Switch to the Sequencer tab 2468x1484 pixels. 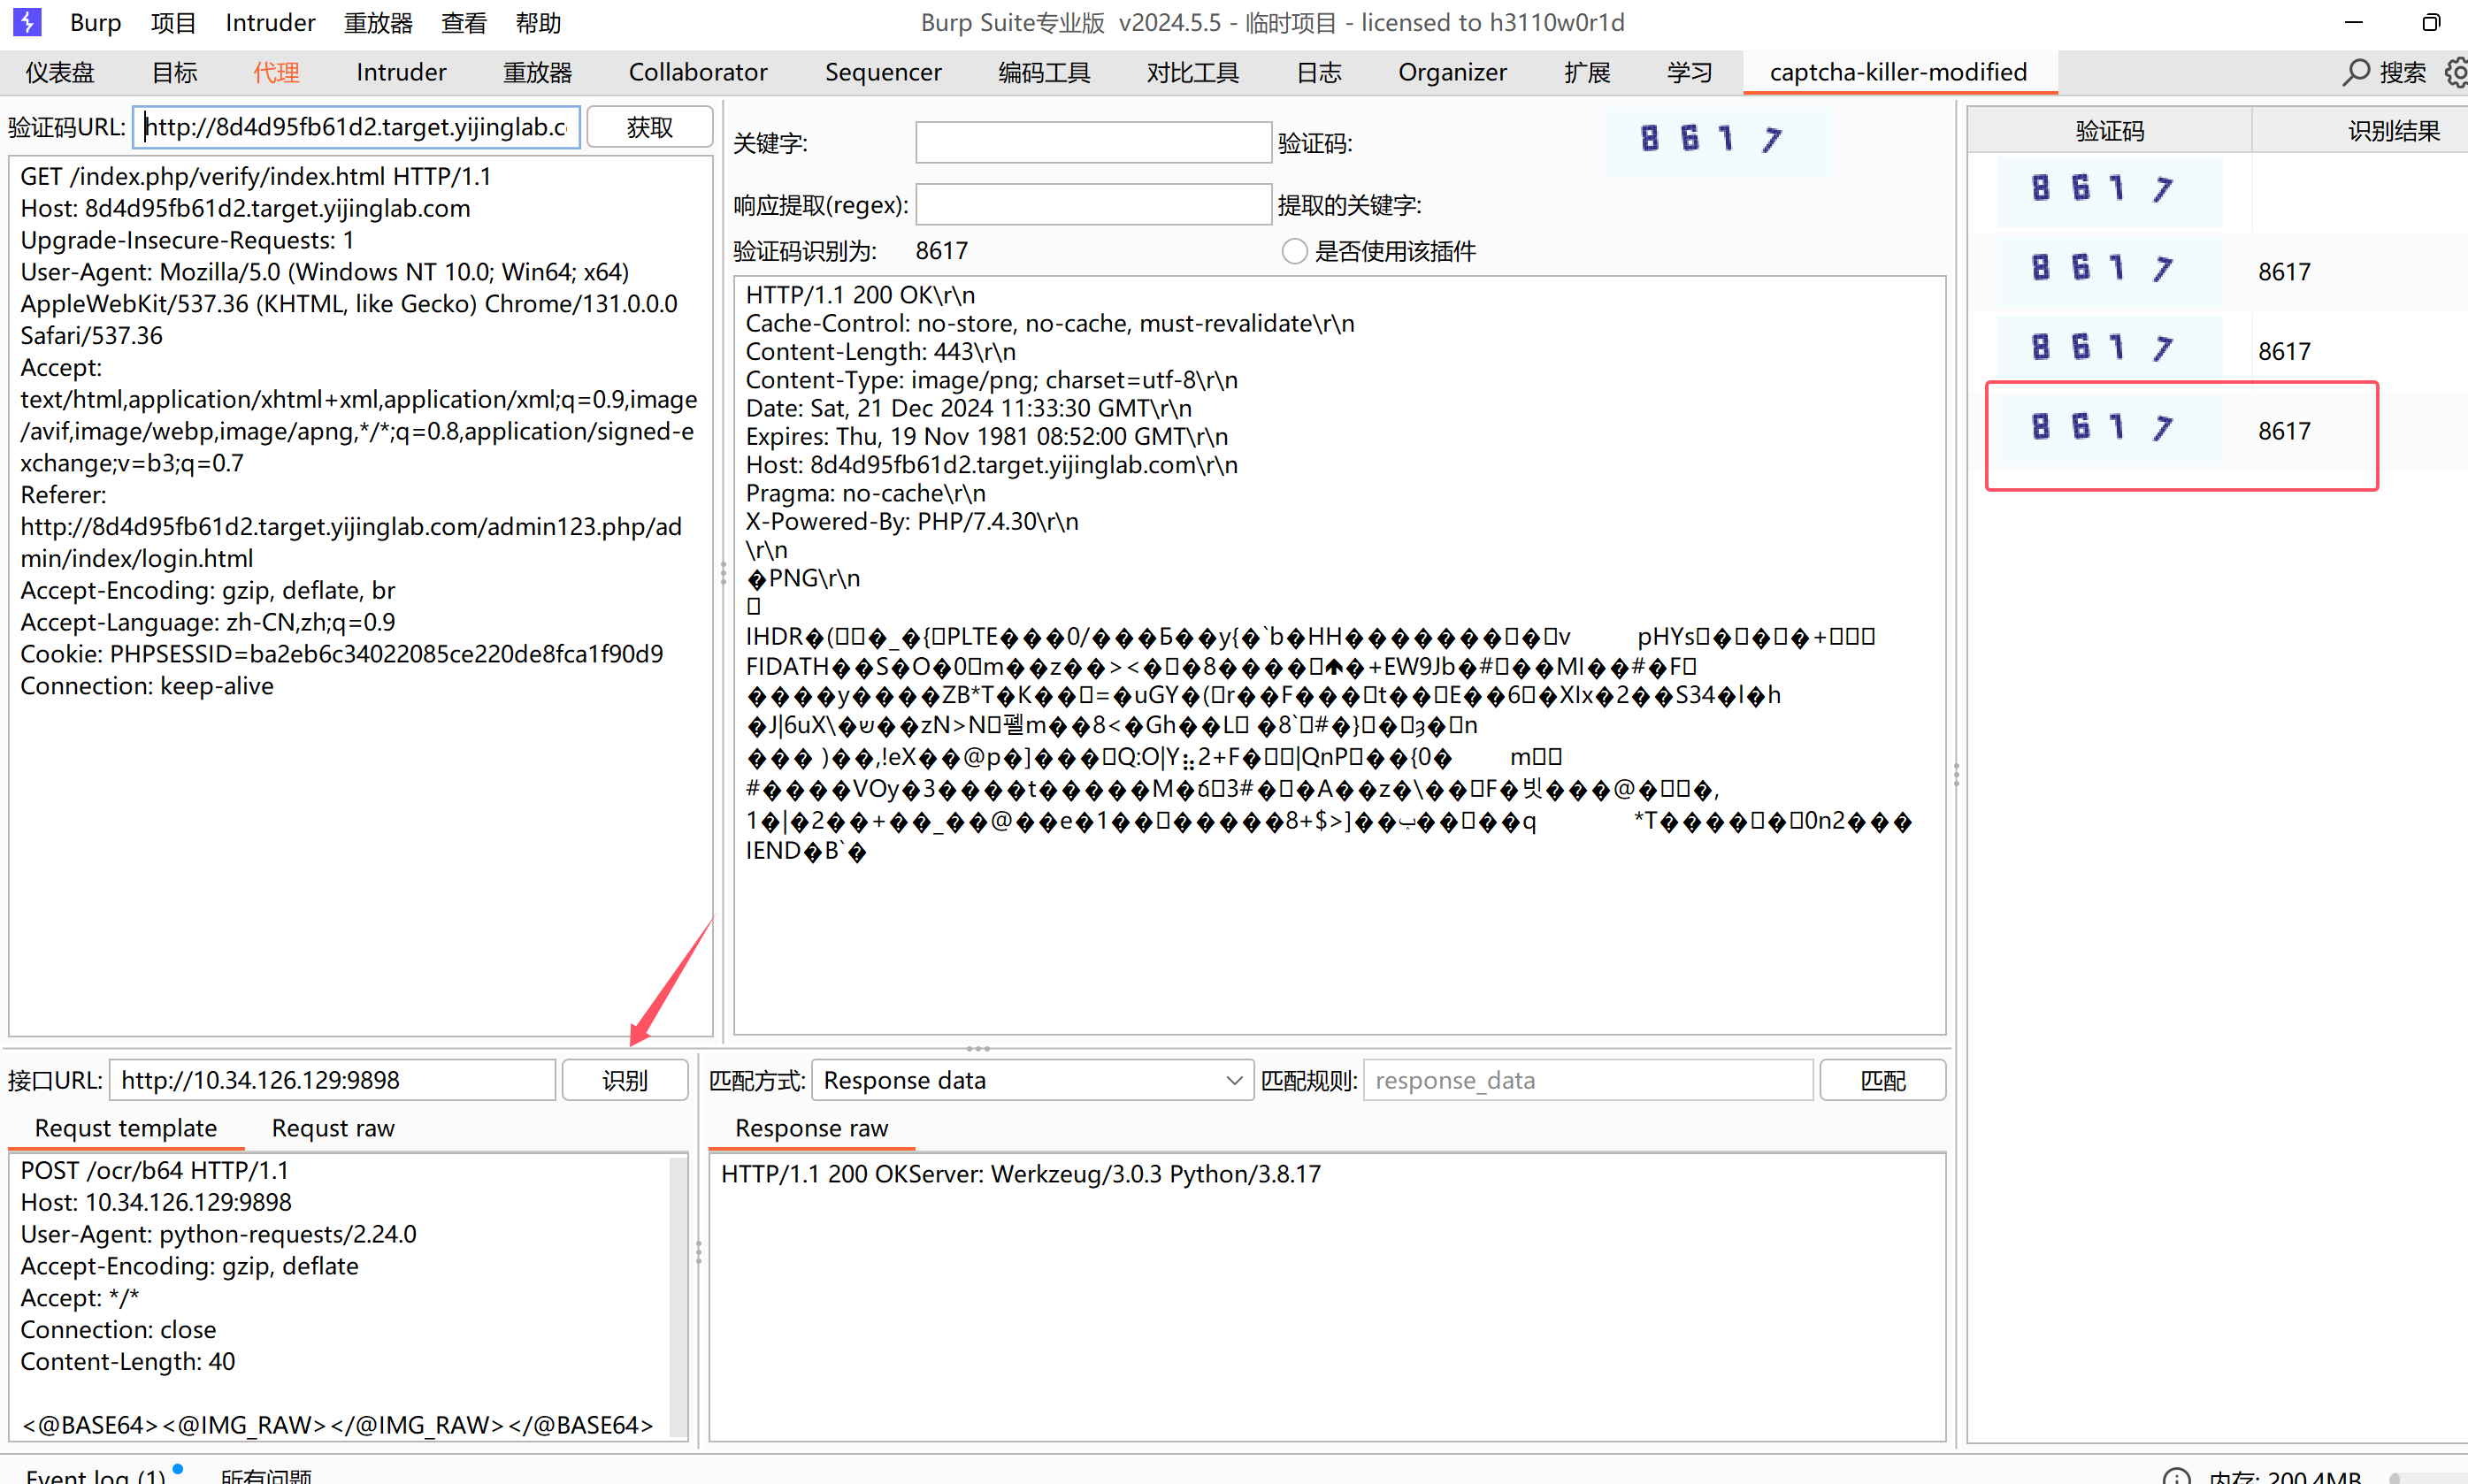coord(883,72)
